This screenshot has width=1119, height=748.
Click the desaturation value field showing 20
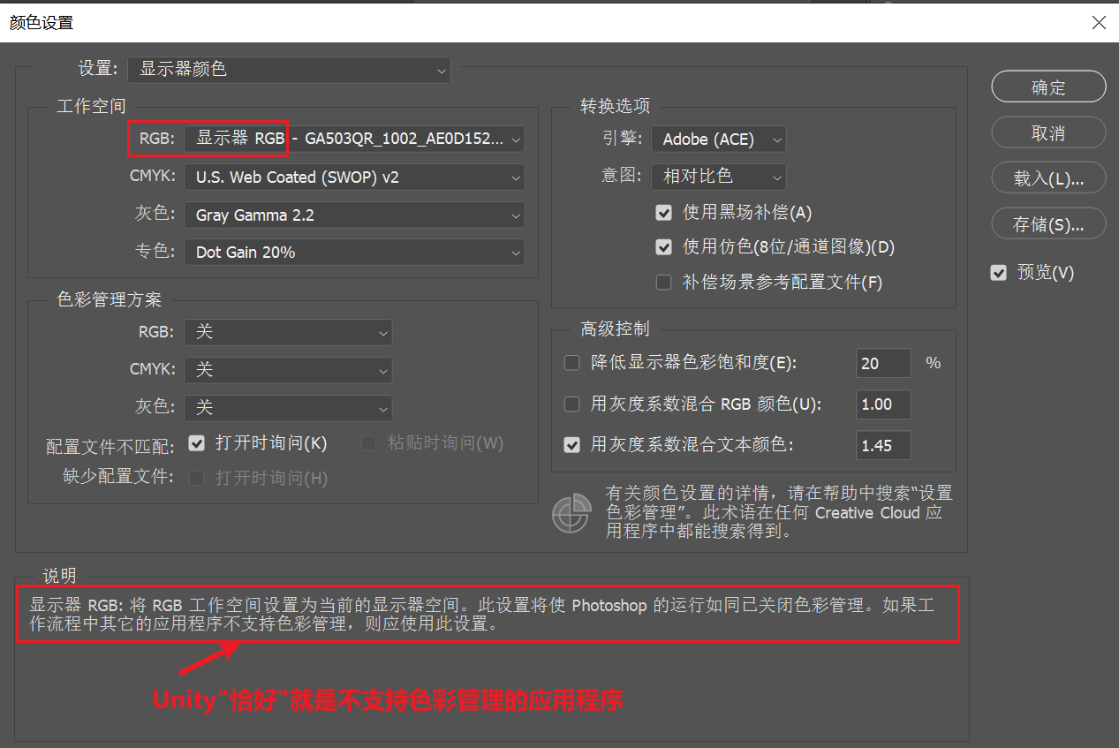(x=882, y=363)
